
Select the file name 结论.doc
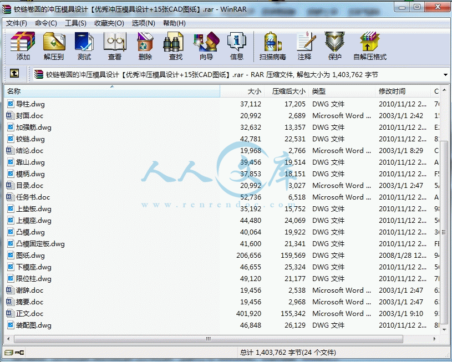(30, 150)
